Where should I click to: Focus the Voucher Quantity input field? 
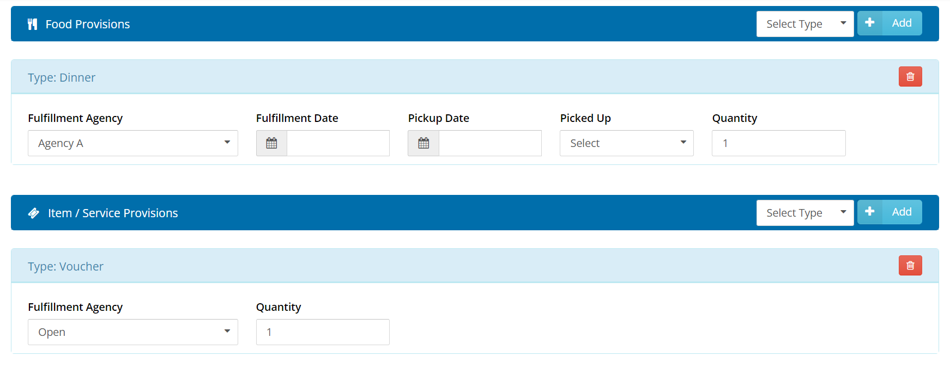tap(323, 332)
